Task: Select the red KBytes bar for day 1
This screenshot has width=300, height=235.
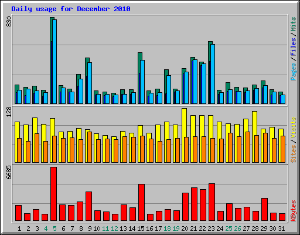Action: (x=19, y=213)
